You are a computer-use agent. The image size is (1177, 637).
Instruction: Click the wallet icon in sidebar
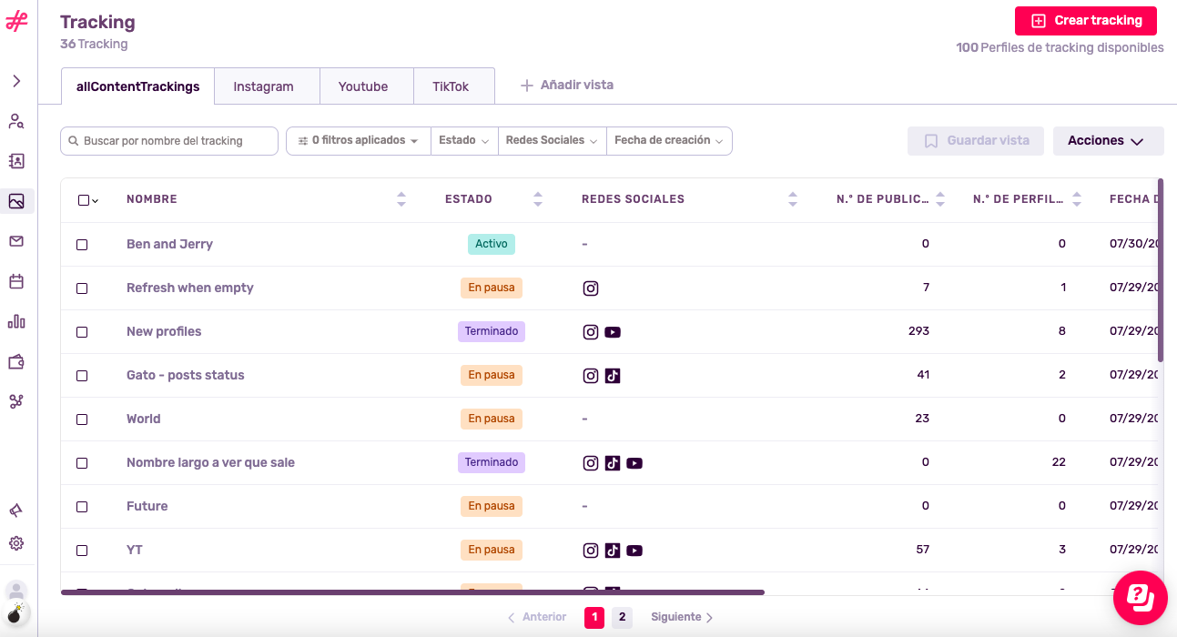[x=16, y=361]
